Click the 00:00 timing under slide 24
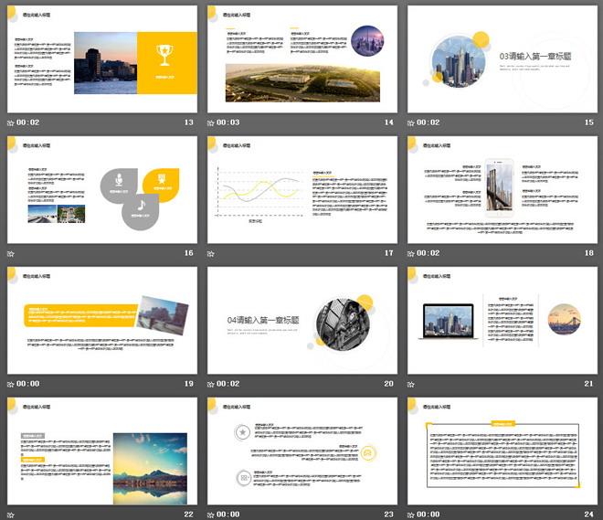Screen dimensions: 603x520 tap(428, 515)
